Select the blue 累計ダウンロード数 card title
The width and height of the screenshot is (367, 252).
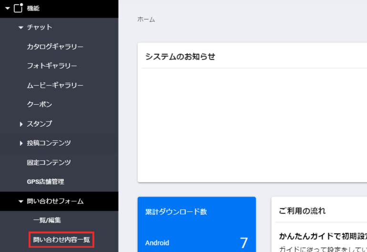(x=176, y=212)
